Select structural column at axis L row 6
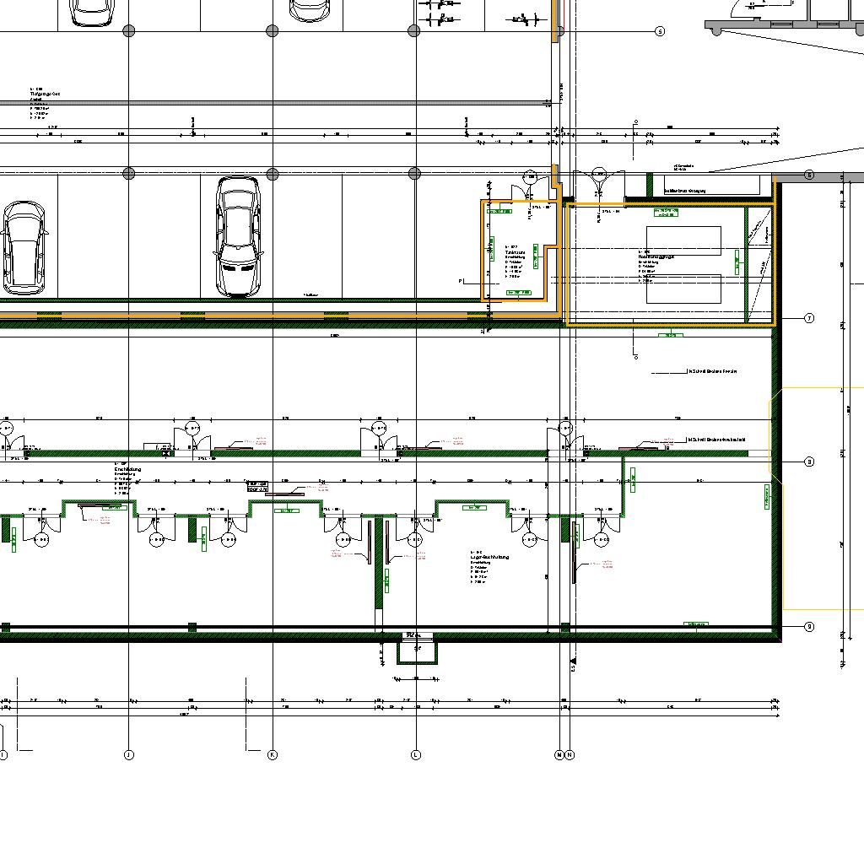The width and height of the screenshot is (864, 864). (x=415, y=174)
